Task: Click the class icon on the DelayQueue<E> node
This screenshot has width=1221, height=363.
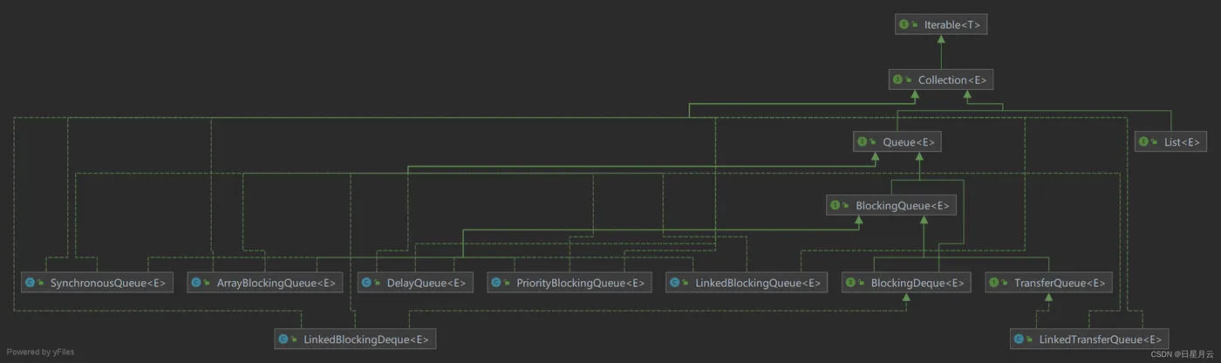Action: pos(366,284)
